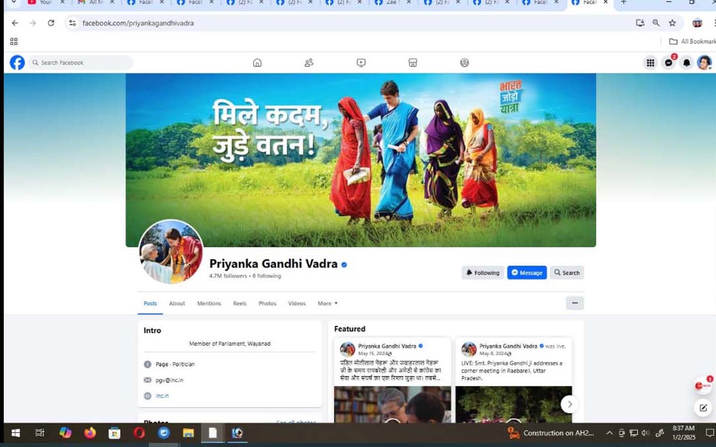The image size is (716, 447).
Task: Open the cover photo banner
Action: (361, 160)
